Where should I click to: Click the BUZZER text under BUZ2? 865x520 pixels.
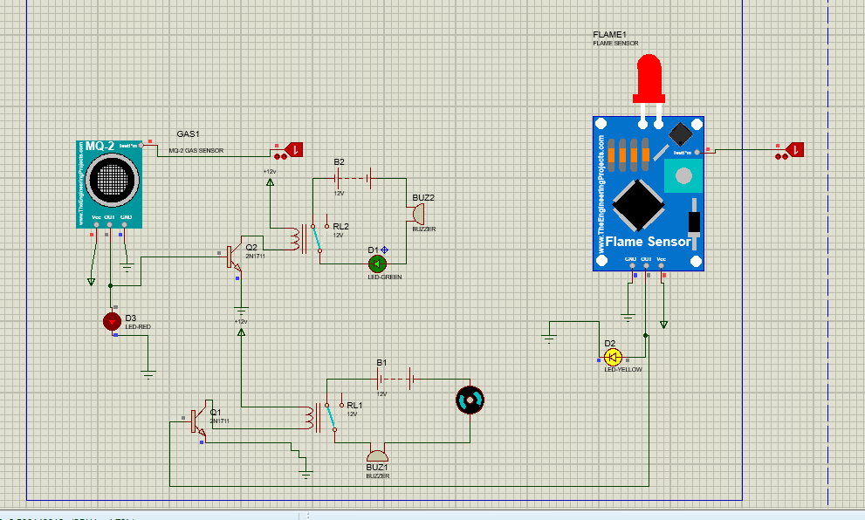[x=424, y=229]
